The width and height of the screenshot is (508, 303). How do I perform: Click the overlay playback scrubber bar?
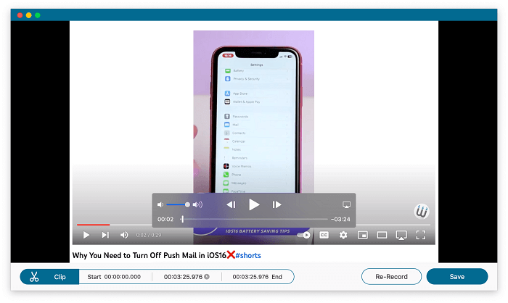[254, 219]
